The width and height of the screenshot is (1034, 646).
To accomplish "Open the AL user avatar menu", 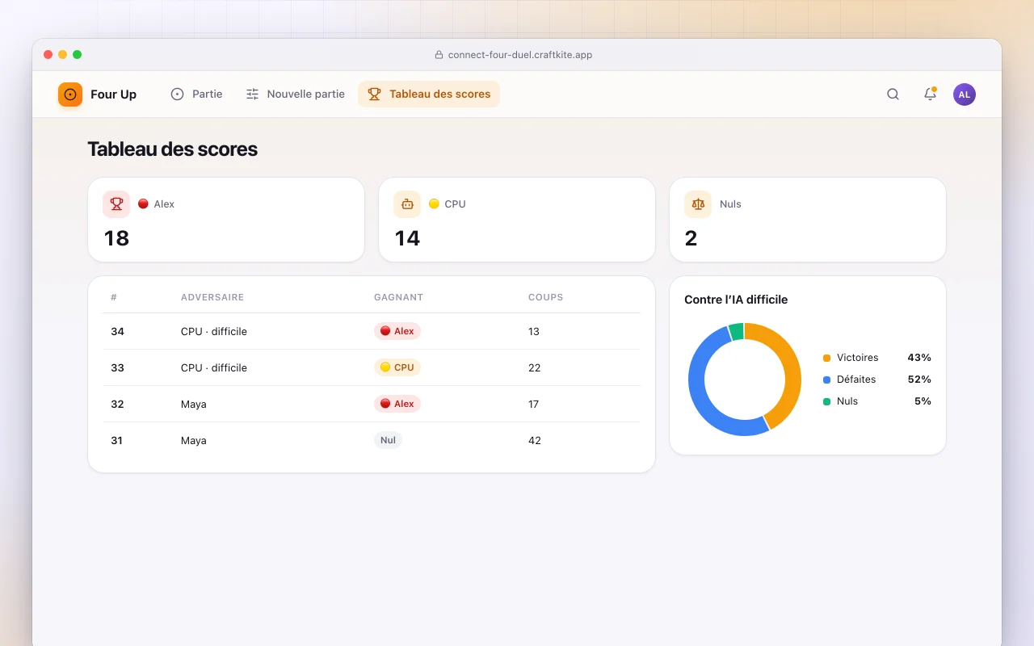I will pos(965,94).
